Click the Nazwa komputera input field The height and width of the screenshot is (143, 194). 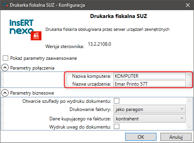tap(149, 76)
